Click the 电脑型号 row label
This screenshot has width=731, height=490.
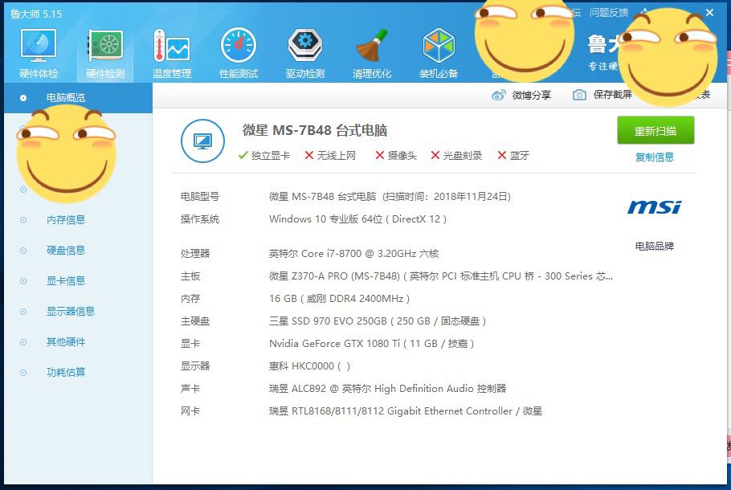pyautogui.click(x=200, y=196)
